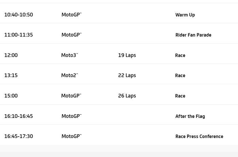
Task: Click the 11:00-11:35 time slot
Action: [x=18, y=35]
